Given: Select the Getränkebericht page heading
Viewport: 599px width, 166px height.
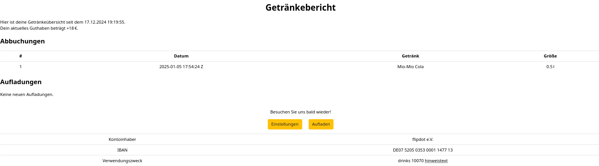Looking at the screenshot, I should point(301,7).
